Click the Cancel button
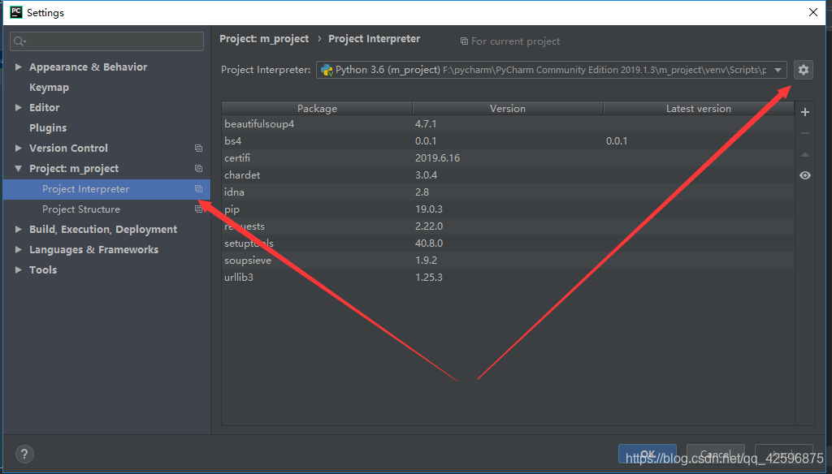The width and height of the screenshot is (832, 474). click(x=715, y=455)
